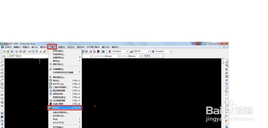
Task: Click the New drawing icon
Action: click(4, 51)
